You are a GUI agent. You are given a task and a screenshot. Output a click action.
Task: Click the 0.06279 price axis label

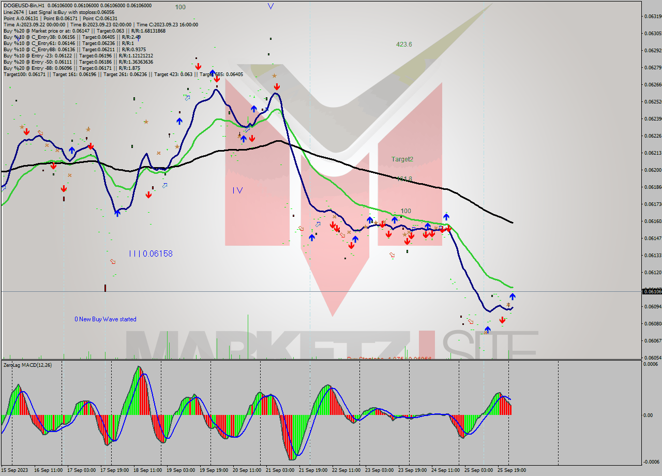pos(653,67)
